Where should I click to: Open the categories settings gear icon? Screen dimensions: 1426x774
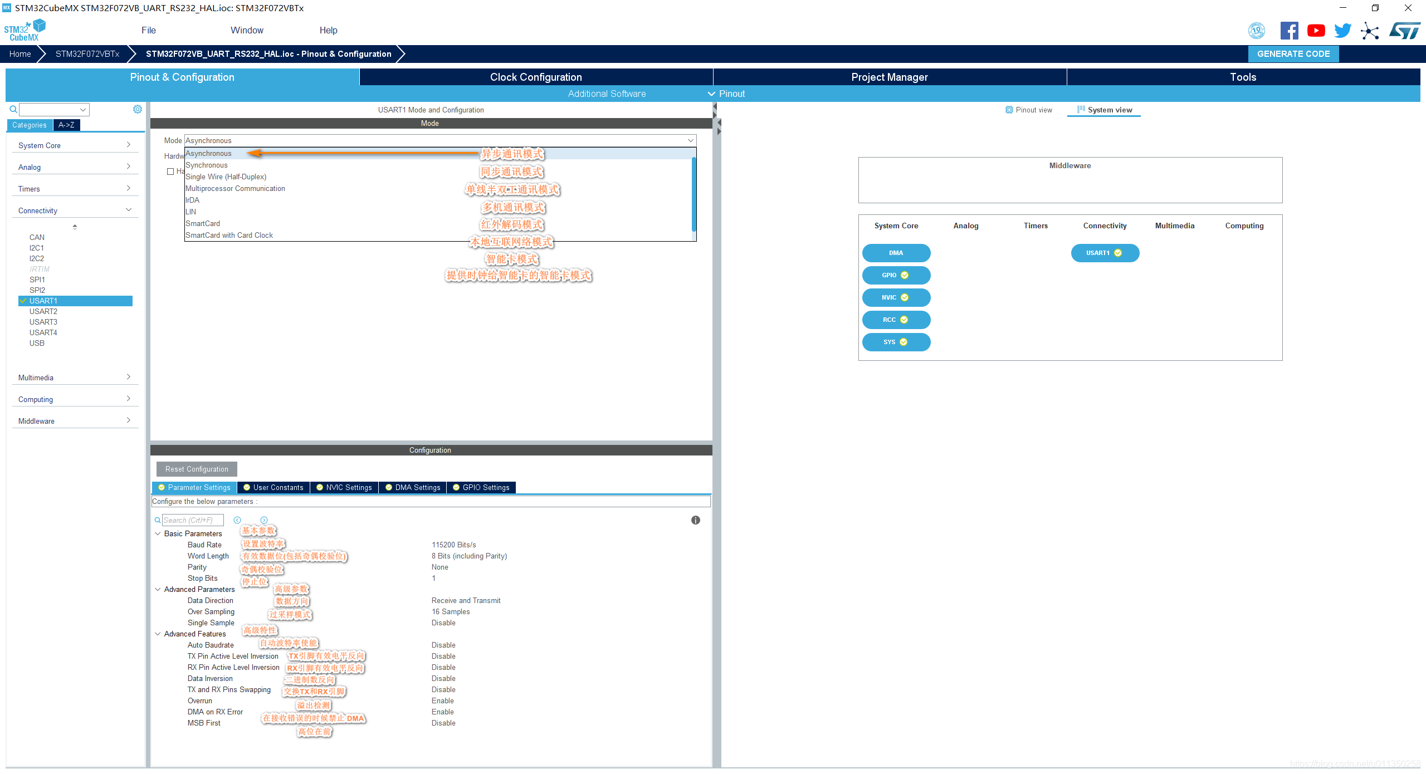(x=138, y=109)
